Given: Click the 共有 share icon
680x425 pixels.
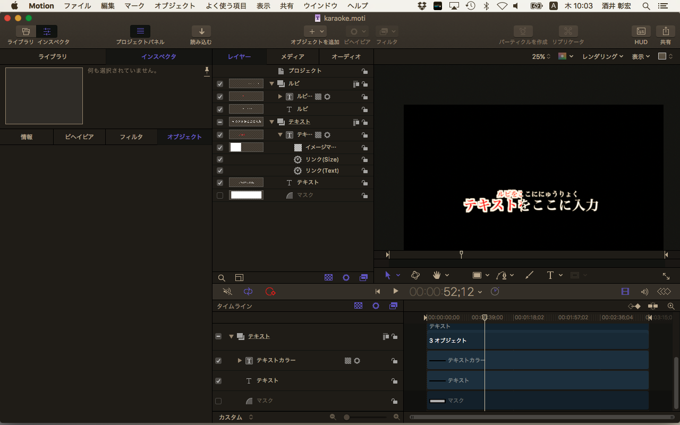Looking at the screenshot, I should 666,31.
